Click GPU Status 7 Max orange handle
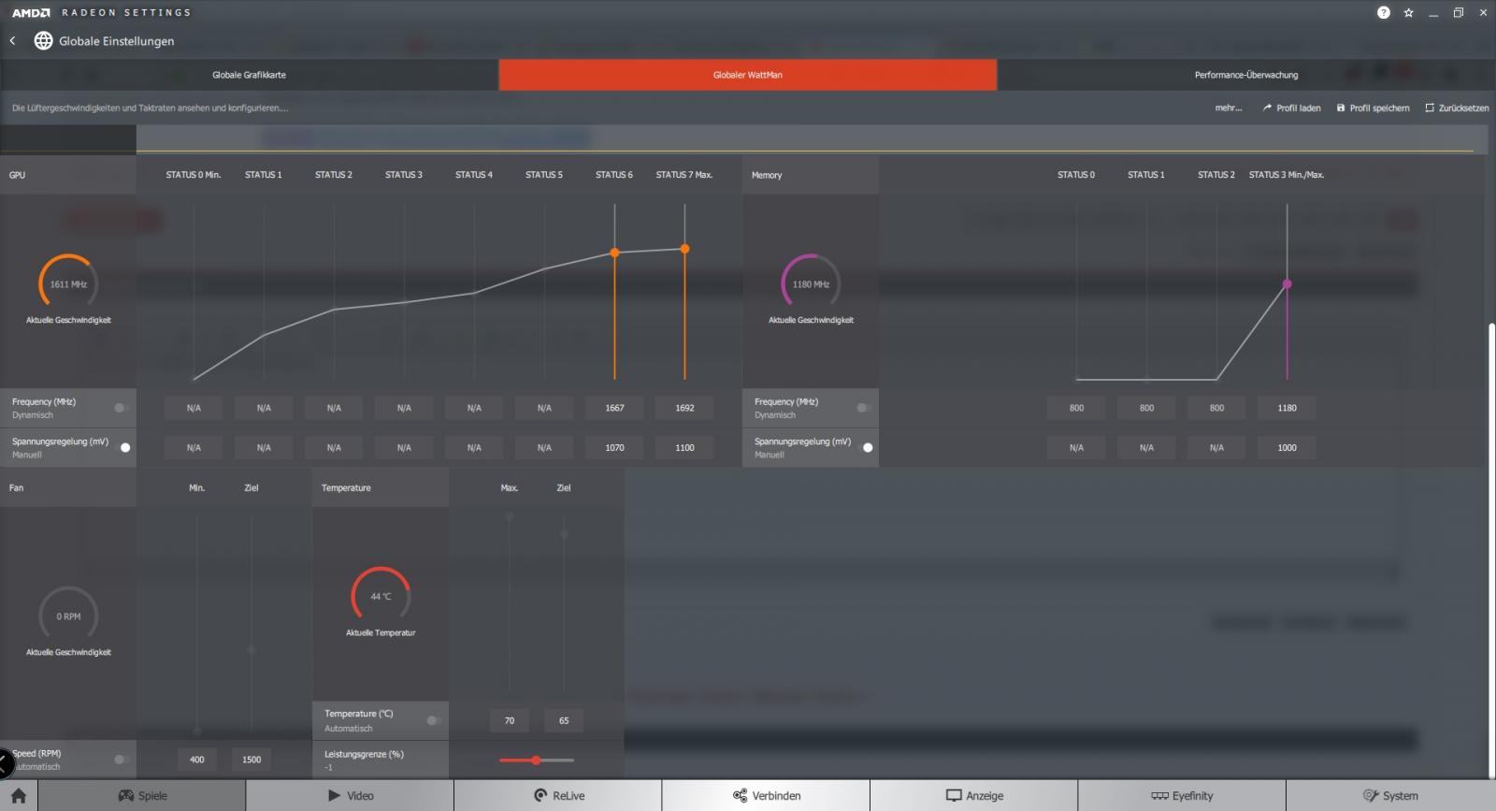 [x=685, y=249]
